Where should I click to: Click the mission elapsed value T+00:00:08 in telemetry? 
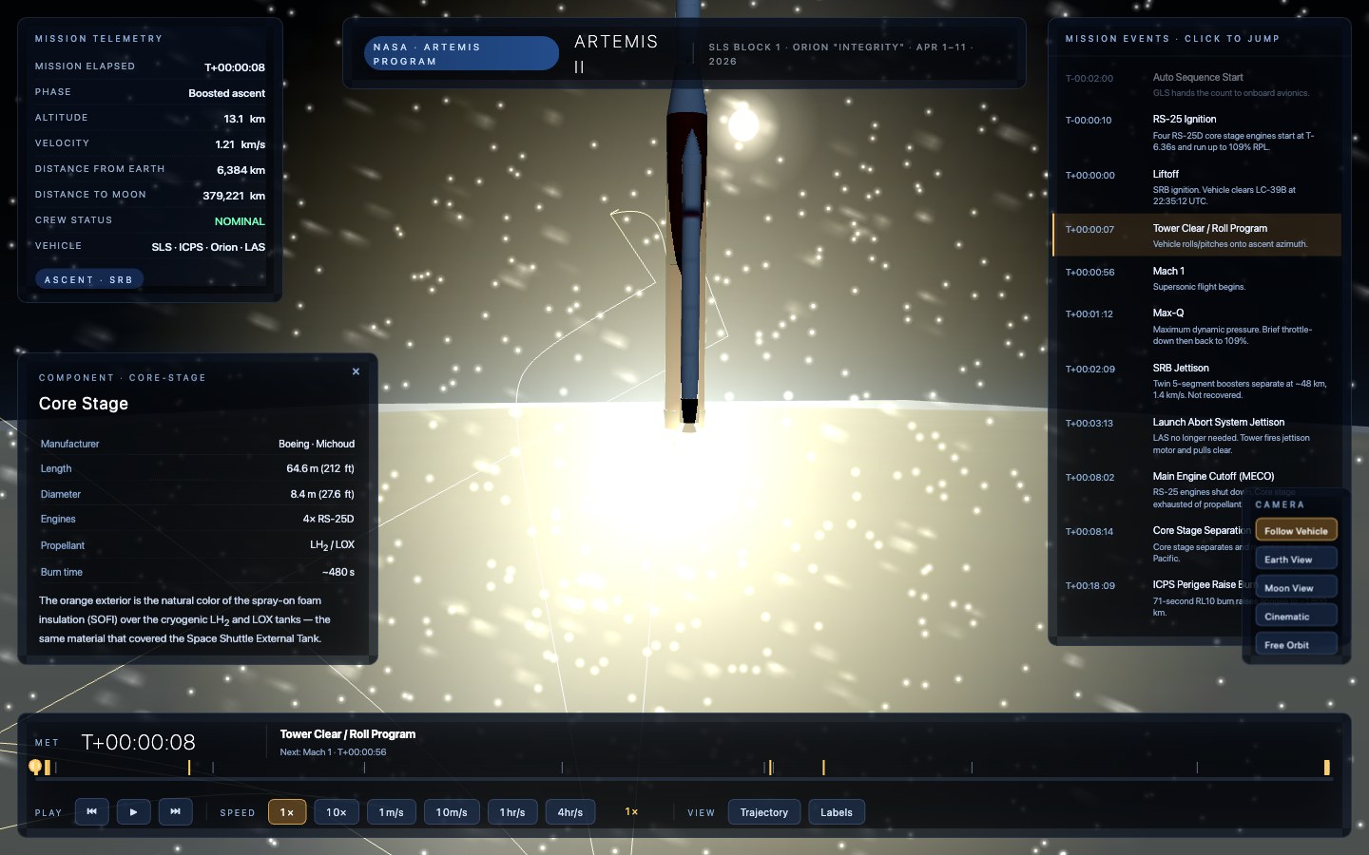click(235, 67)
